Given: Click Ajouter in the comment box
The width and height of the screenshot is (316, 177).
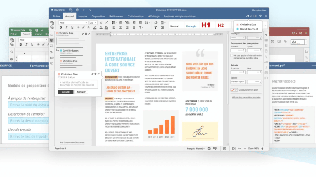Looking at the screenshot, I should pos(66,92).
